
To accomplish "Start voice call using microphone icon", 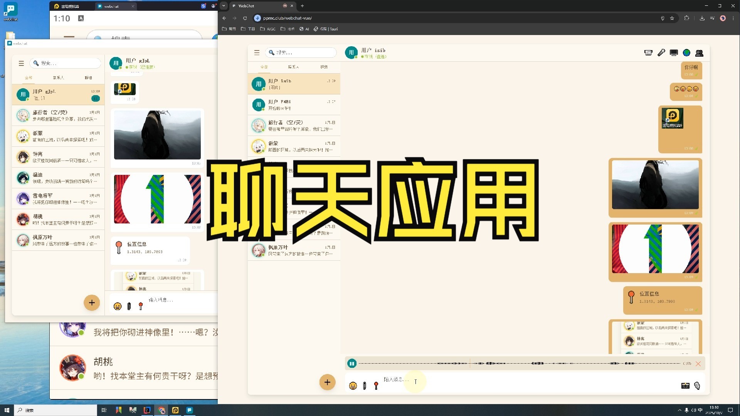I will point(661,53).
